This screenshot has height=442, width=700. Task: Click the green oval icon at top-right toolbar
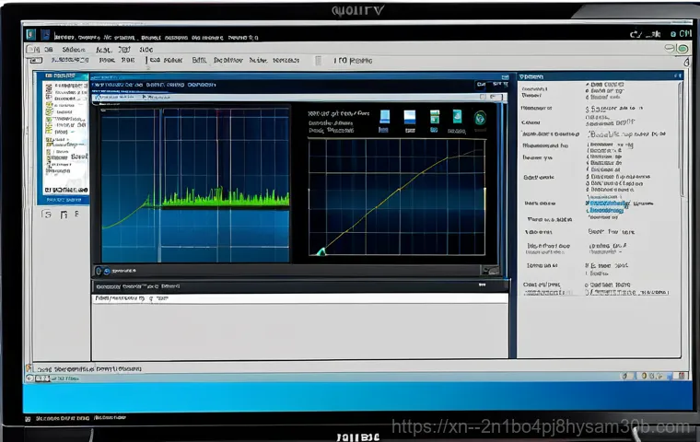pos(682,48)
